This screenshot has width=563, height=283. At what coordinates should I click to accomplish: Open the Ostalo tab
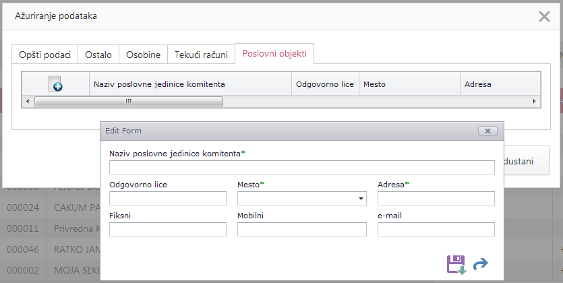tap(98, 55)
